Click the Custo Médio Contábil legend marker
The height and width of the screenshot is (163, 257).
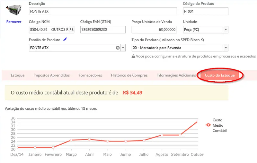[208, 125]
